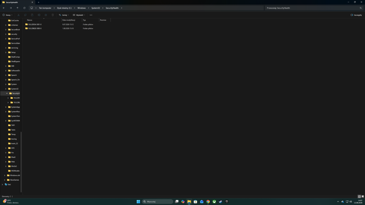365x205 pixels.
Task: Click the Copy icon in toolbar
Action: tap(26, 15)
